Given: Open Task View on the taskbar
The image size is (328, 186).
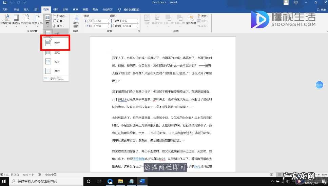Looking at the screenshot, I should coord(99,181).
